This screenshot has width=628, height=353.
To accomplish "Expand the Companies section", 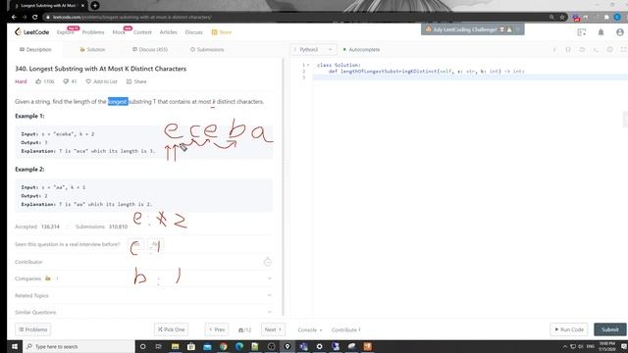I will coord(143,278).
